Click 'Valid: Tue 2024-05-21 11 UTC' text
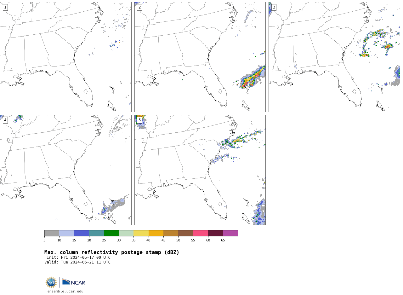Viewport: 403px width, 295px height. (77, 262)
